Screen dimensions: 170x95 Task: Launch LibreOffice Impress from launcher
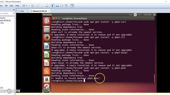[47, 63]
